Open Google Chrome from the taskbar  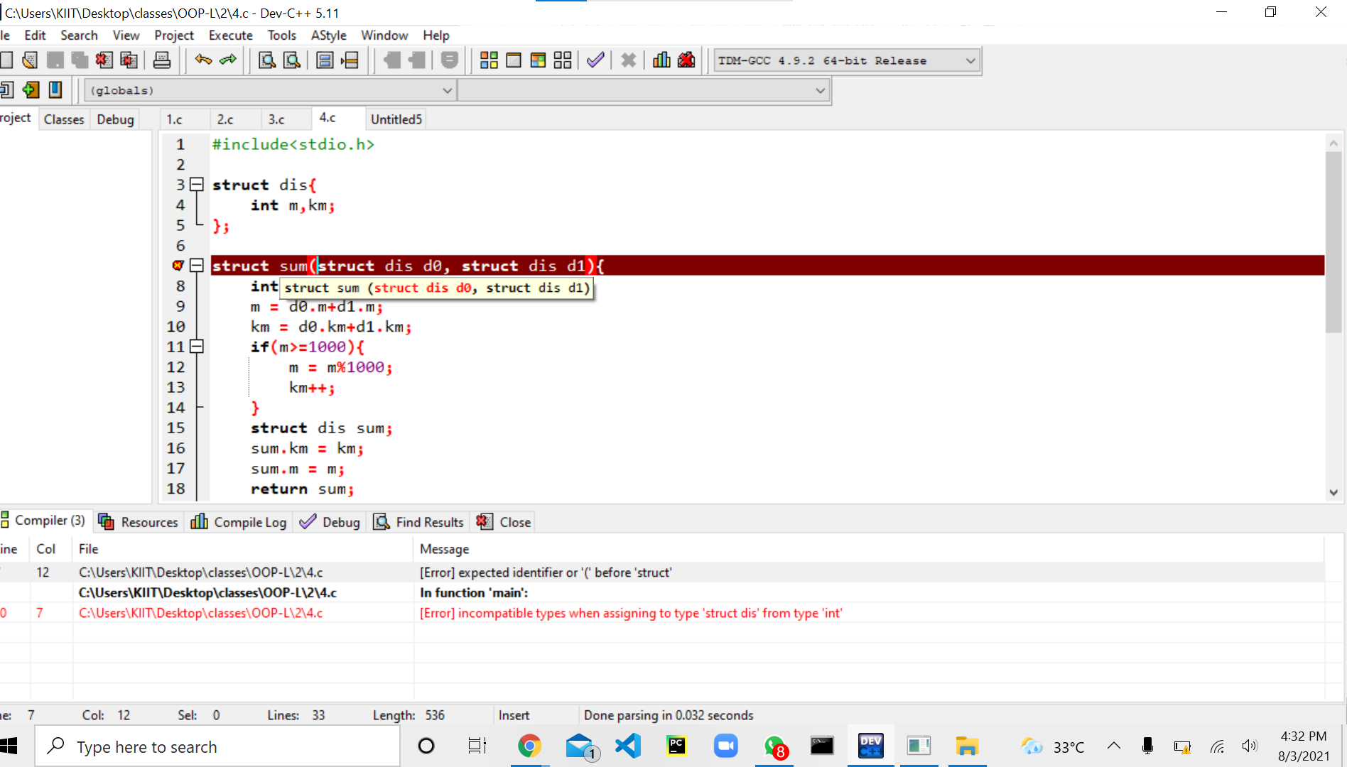coord(529,746)
